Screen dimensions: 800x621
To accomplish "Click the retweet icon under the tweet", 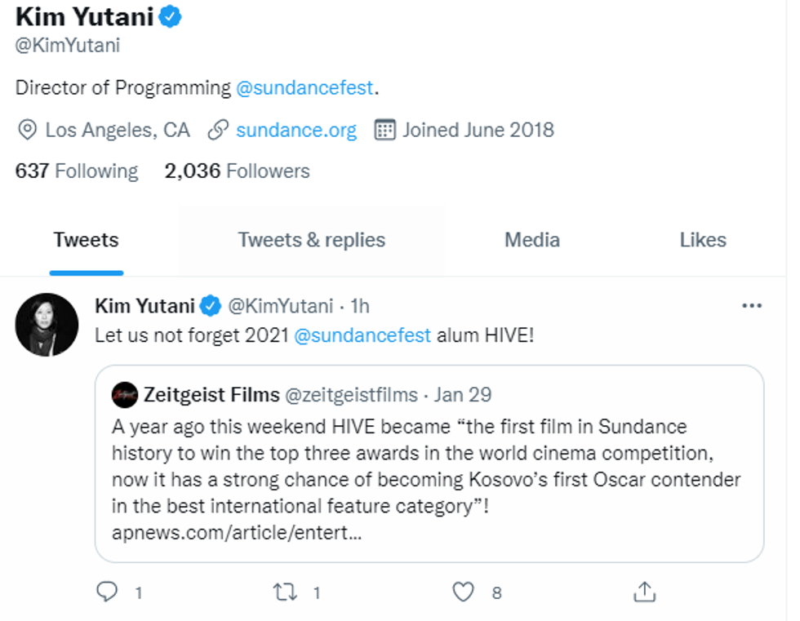I will point(285,592).
